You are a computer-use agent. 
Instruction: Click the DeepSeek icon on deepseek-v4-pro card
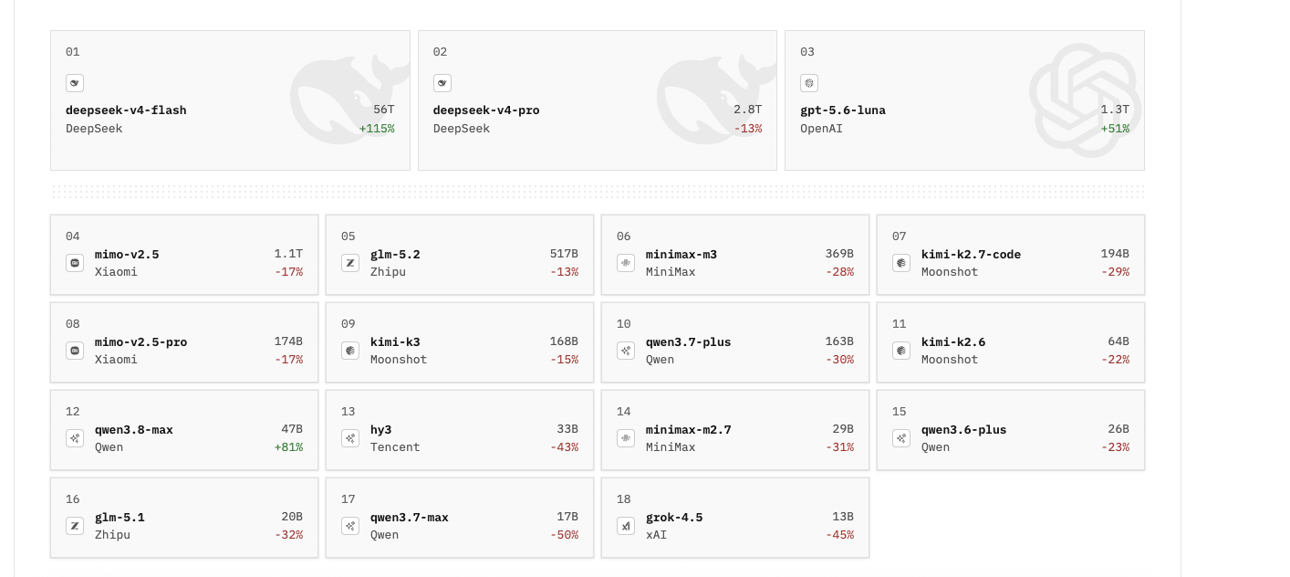pos(442,83)
